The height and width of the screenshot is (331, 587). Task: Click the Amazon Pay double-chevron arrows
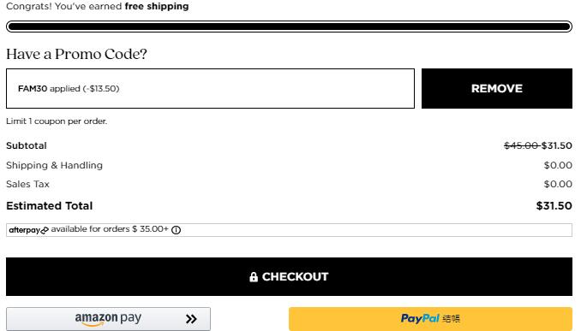[x=191, y=319]
